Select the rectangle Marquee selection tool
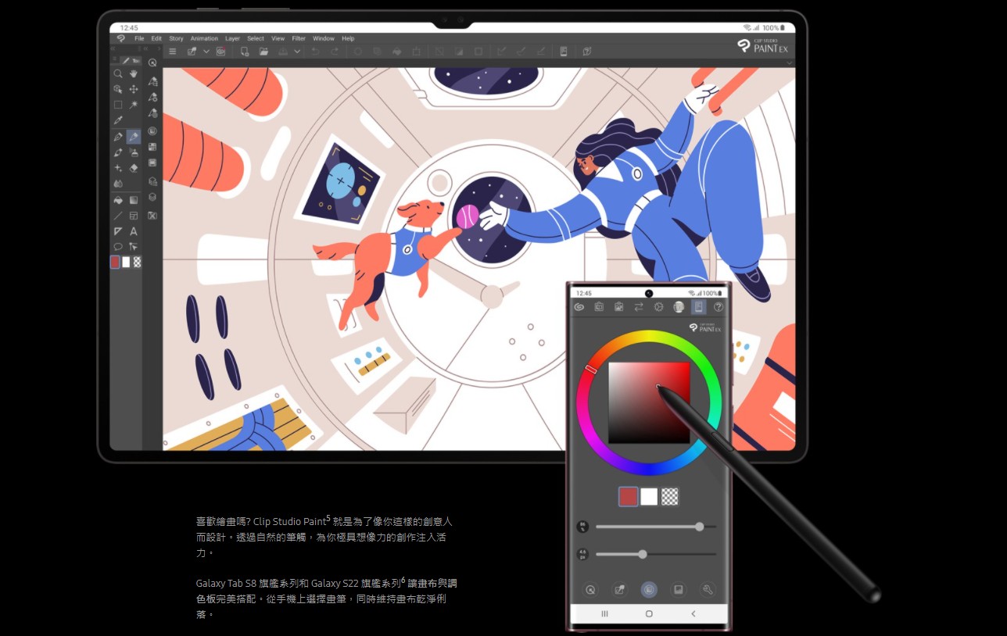Screen dimensions: 1007x636 point(118,104)
